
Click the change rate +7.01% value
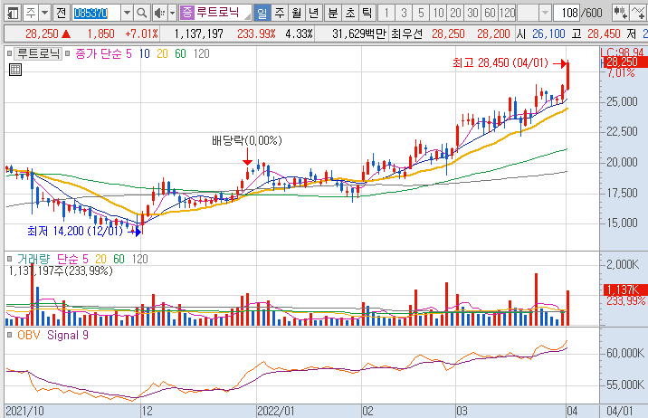point(141,33)
